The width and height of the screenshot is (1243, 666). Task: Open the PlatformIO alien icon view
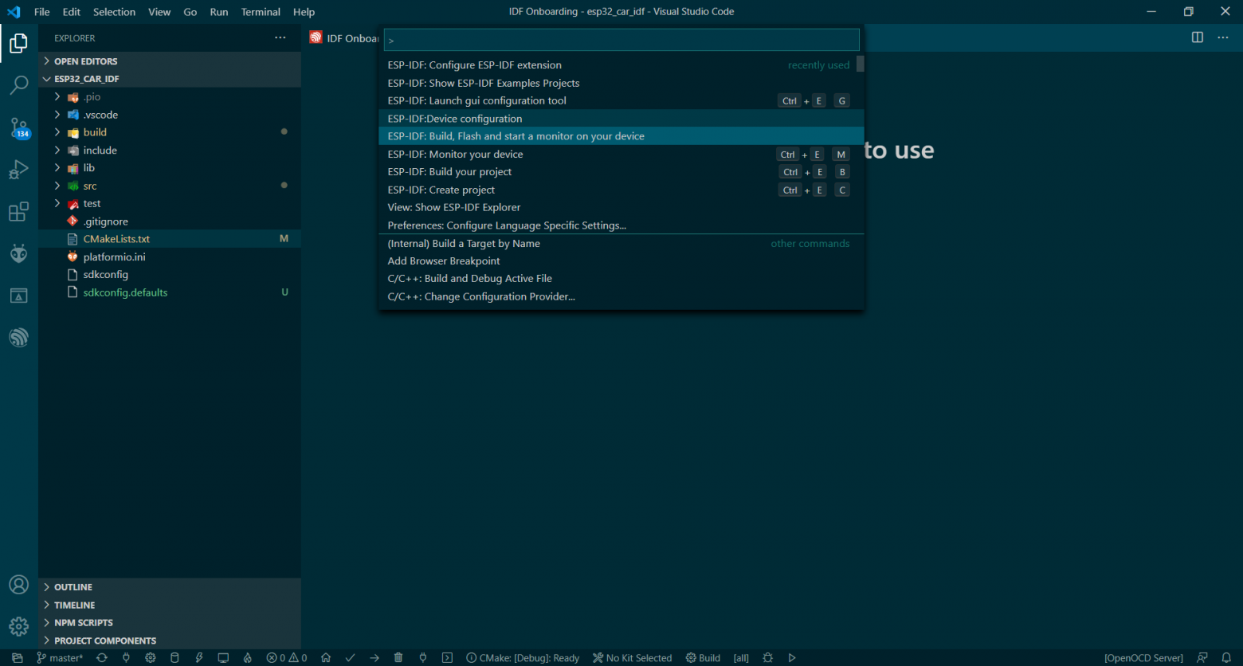(18, 254)
